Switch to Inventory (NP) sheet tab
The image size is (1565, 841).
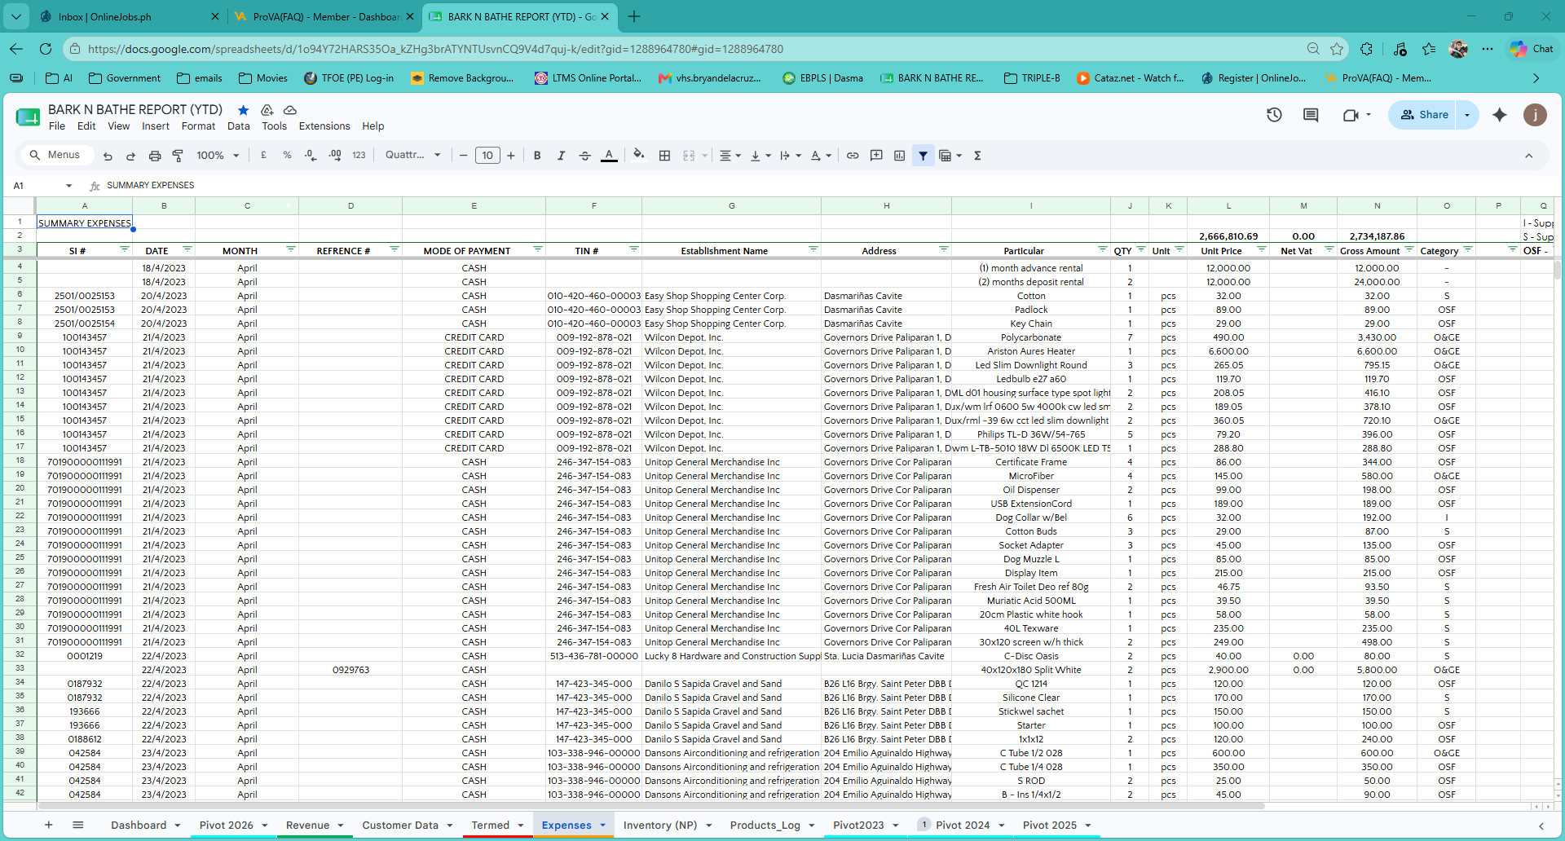(660, 825)
